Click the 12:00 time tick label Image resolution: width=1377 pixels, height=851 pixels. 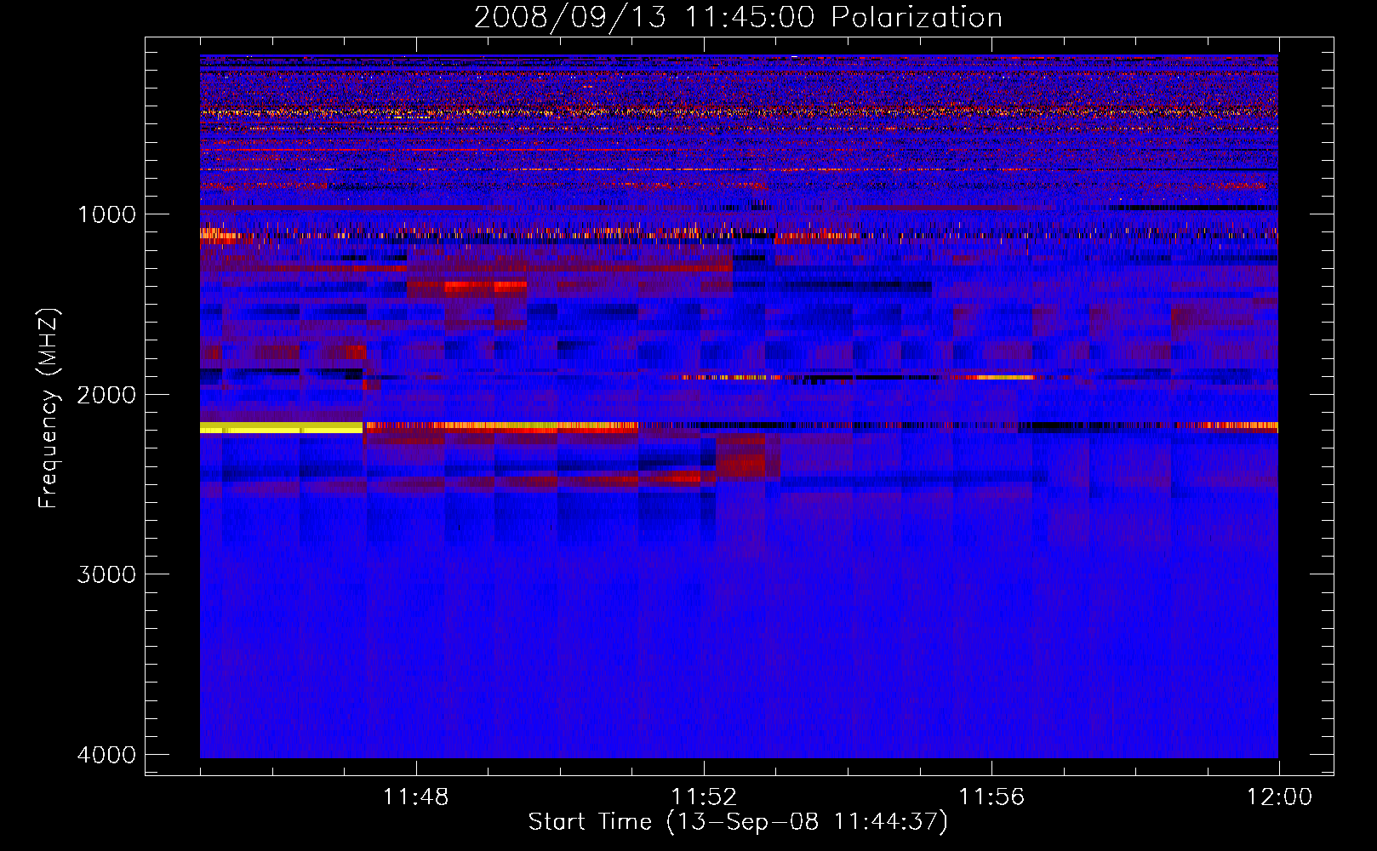click(x=1279, y=797)
